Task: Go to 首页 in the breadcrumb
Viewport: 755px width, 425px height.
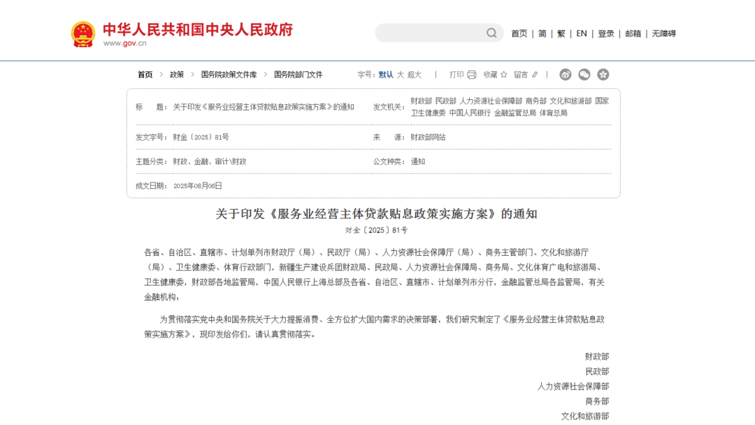Action: pyautogui.click(x=145, y=75)
